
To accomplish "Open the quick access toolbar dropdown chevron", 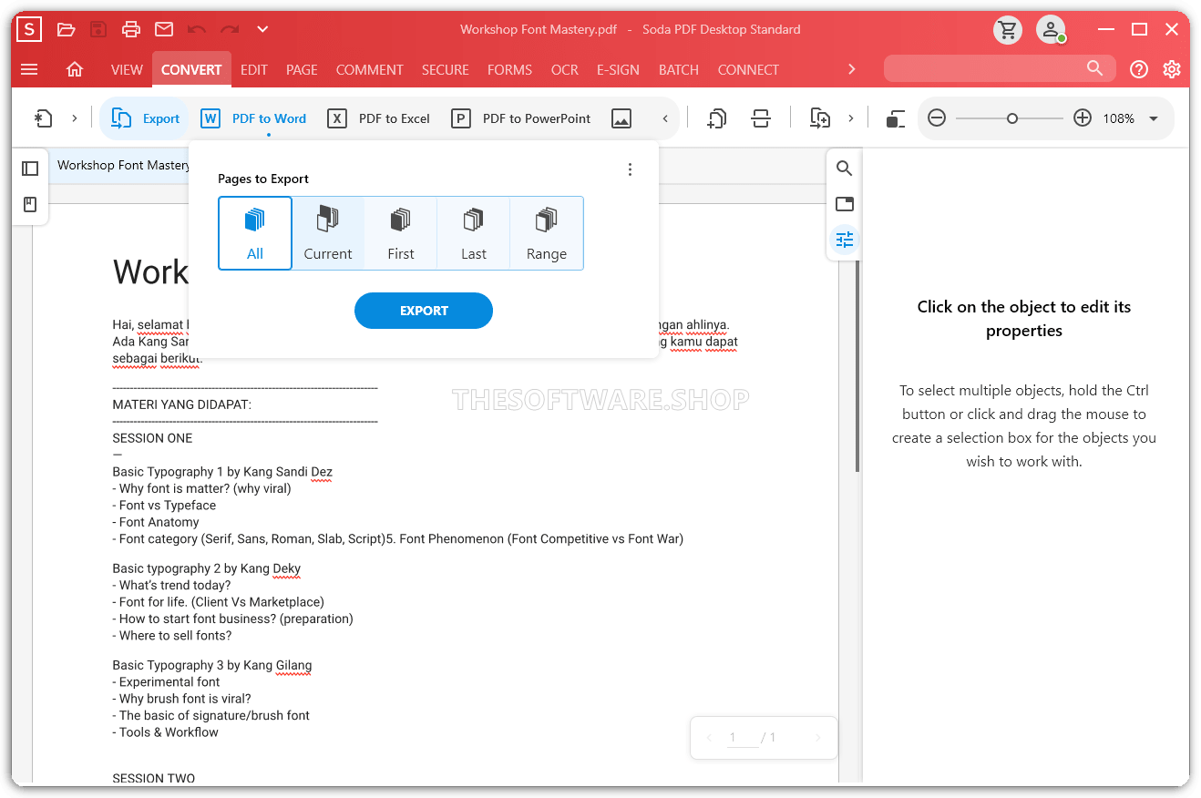I will tap(262, 30).
